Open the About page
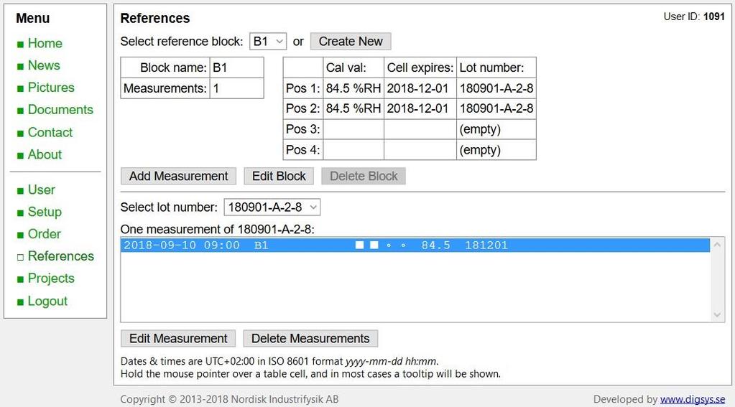This screenshot has height=407, width=735. [x=45, y=154]
